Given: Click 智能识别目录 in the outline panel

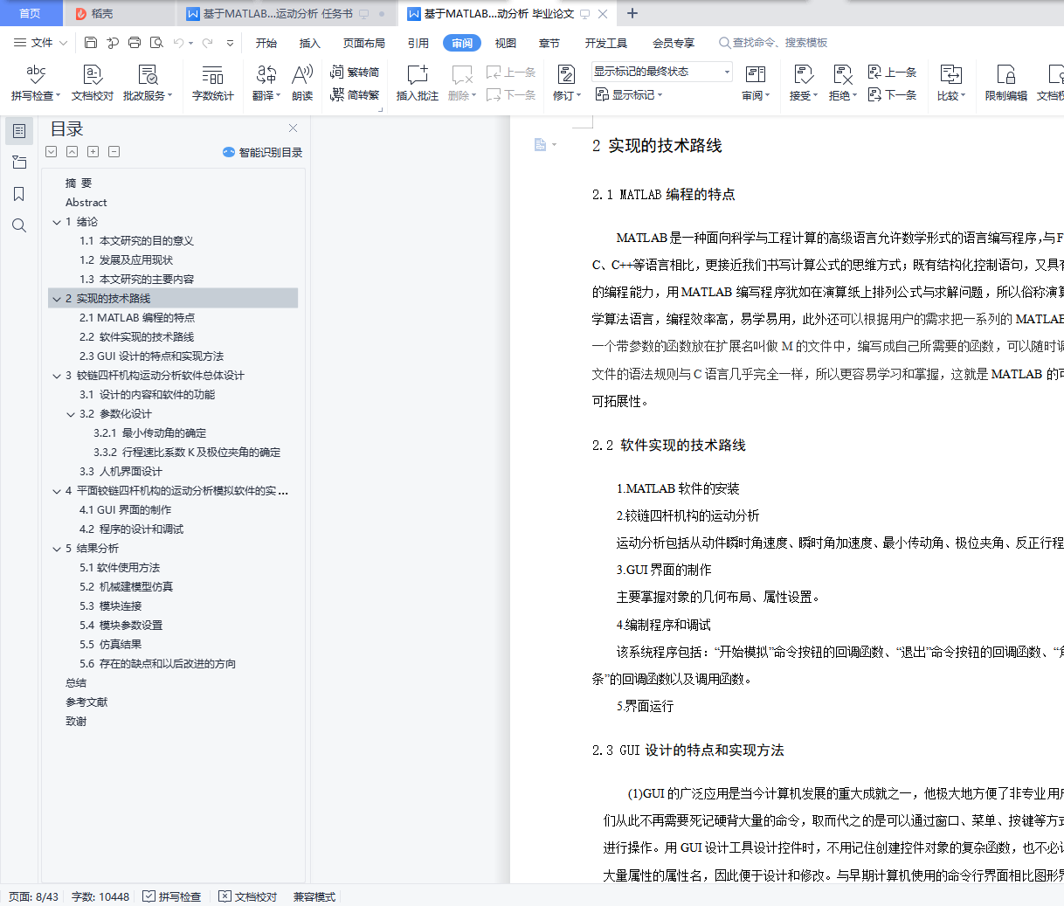Looking at the screenshot, I should tap(263, 152).
